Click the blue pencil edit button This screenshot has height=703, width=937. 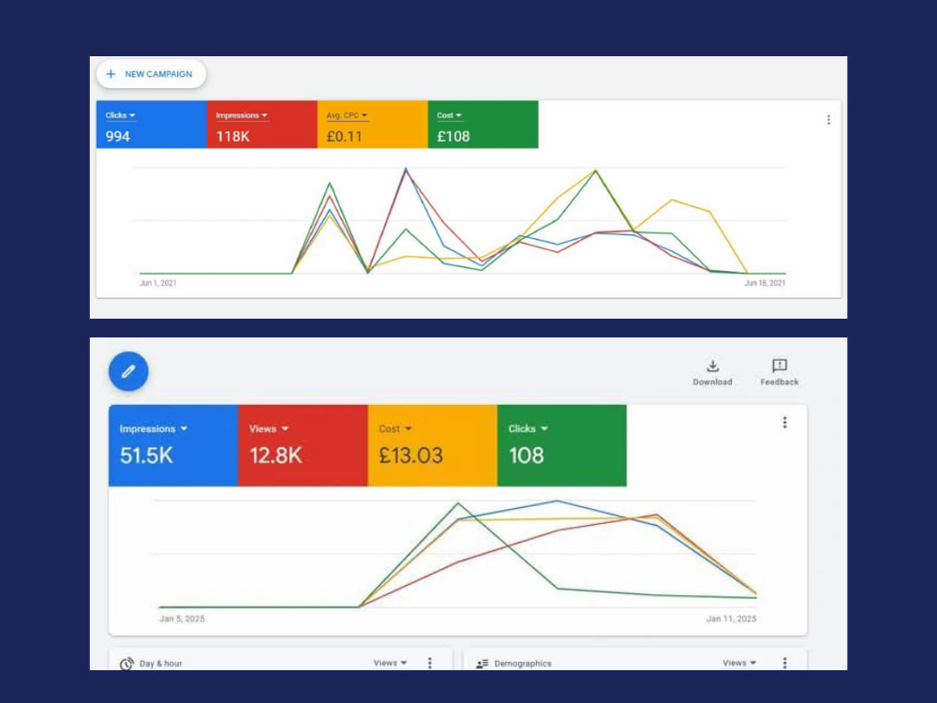click(128, 371)
